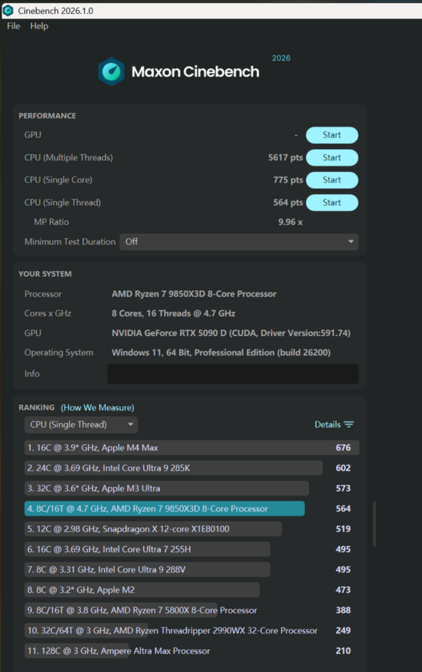Viewport: 422px width, 672px height.
Task: Click the Maxon Cinebench hexagon logo
Action: click(111, 72)
